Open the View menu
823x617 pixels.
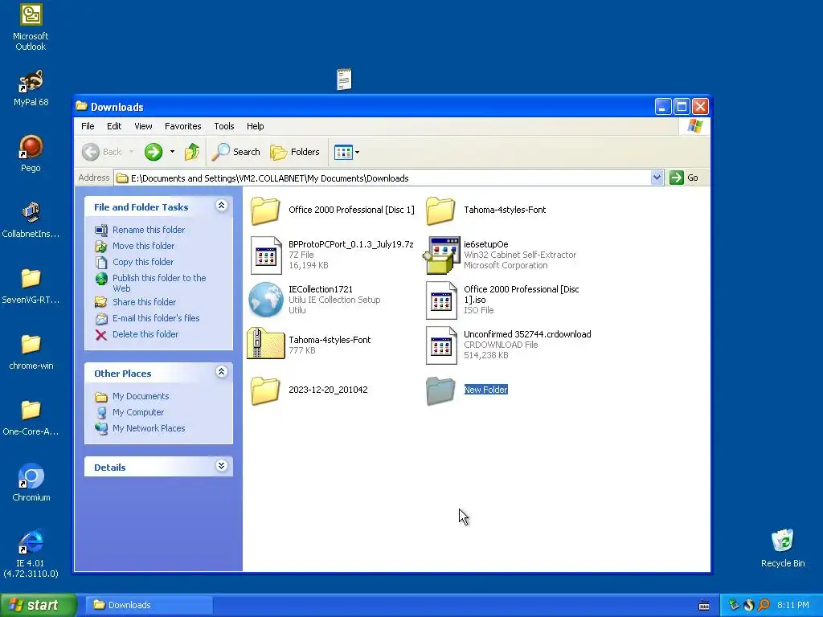143,126
